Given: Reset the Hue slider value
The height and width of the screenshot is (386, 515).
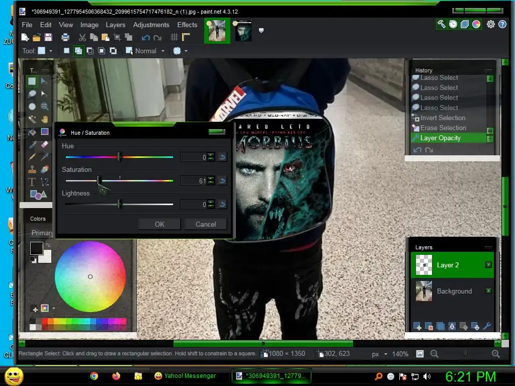Looking at the screenshot, I should [x=222, y=157].
